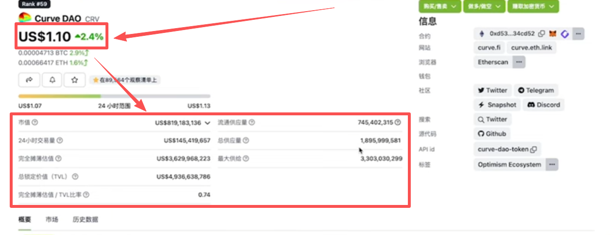Switch to the 概要 tab
Image resolution: width=613 pixels, height=235 pixels.
pyautogui.click(x=25, y=219)
